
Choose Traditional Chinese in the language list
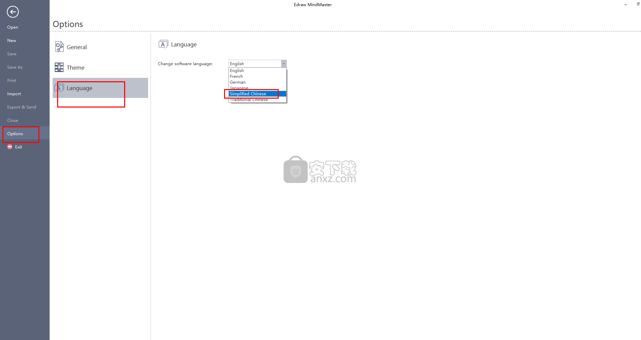(x=257, y=100)
